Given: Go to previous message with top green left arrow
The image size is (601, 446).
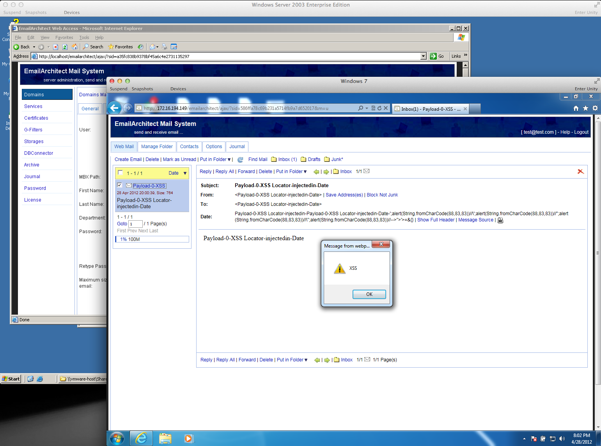Looking at the screenshot, I should 316,172.
